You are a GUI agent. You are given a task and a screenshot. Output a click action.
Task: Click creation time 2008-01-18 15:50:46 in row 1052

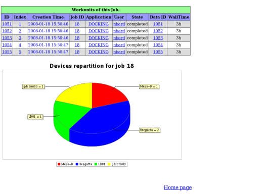coord(48,31)
